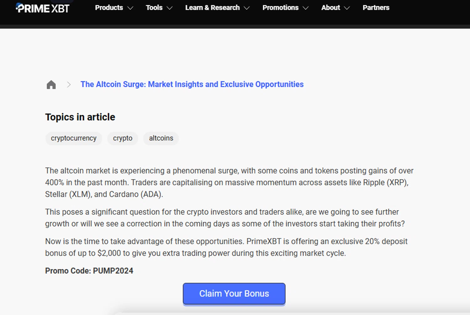Open the Partners page
This screenshot has height=315, width=470.
[376, 8]
